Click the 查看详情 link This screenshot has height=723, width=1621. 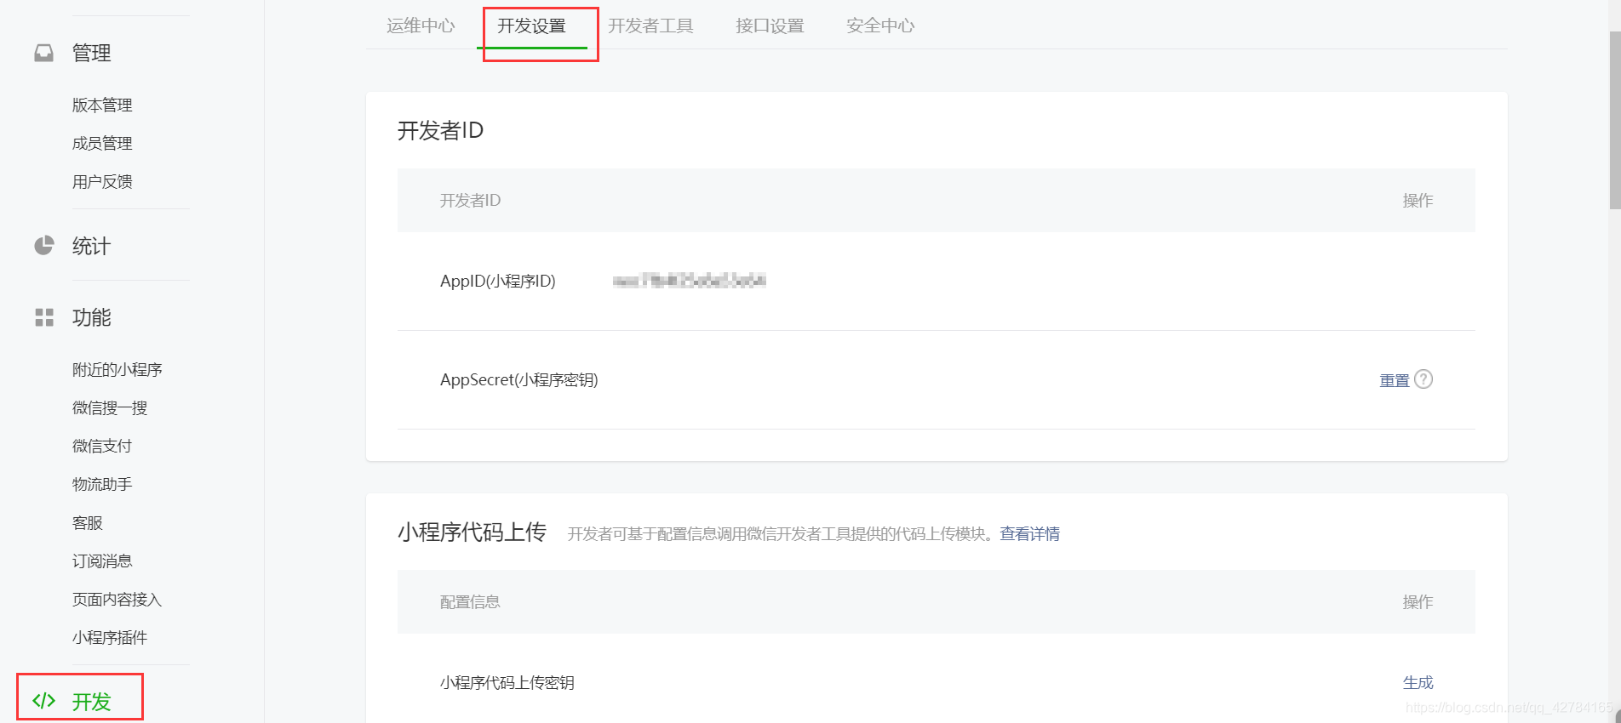tap(1029, 533)
